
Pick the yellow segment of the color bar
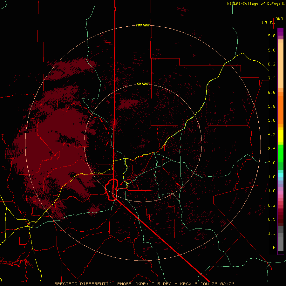(281, 136)
